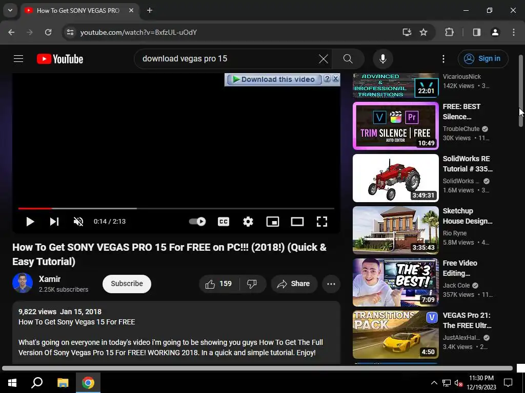Skip to the next video
Image resolution: width=525 pixels, height=393 pixels.
click(x=54, y=222)
